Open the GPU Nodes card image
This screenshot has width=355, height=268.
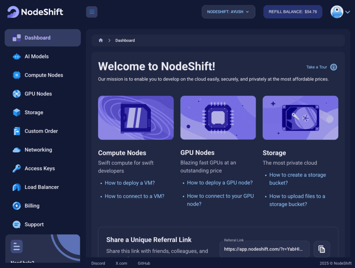[x=218, y=118]
